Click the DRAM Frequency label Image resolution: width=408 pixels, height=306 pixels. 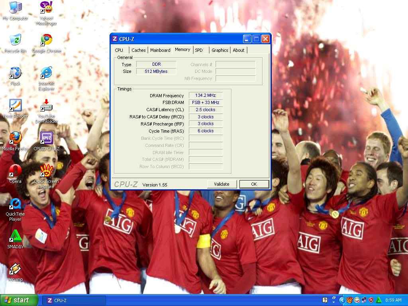point(167,96)
